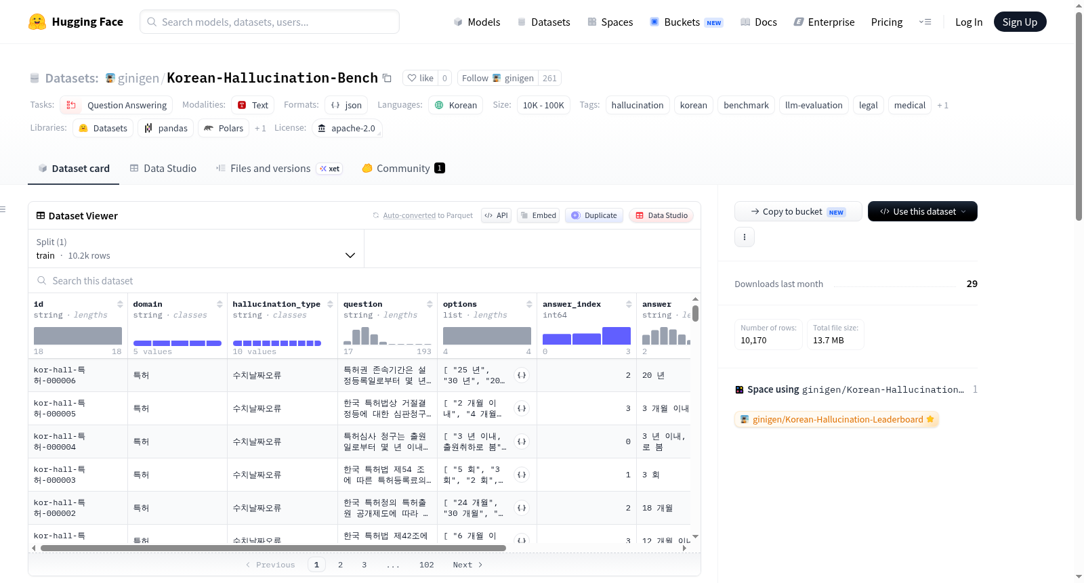Click the table horizontal scrollbar
The width and height of the screenshot is (1084, 583).
tap(273, 548)
